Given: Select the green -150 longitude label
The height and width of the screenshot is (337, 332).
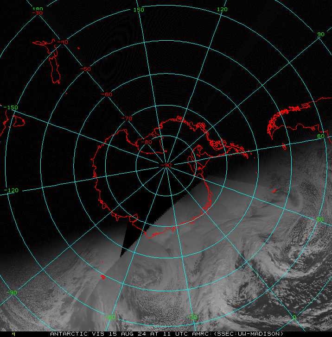Looking at the screenshot, I should [x=11, y=107].
